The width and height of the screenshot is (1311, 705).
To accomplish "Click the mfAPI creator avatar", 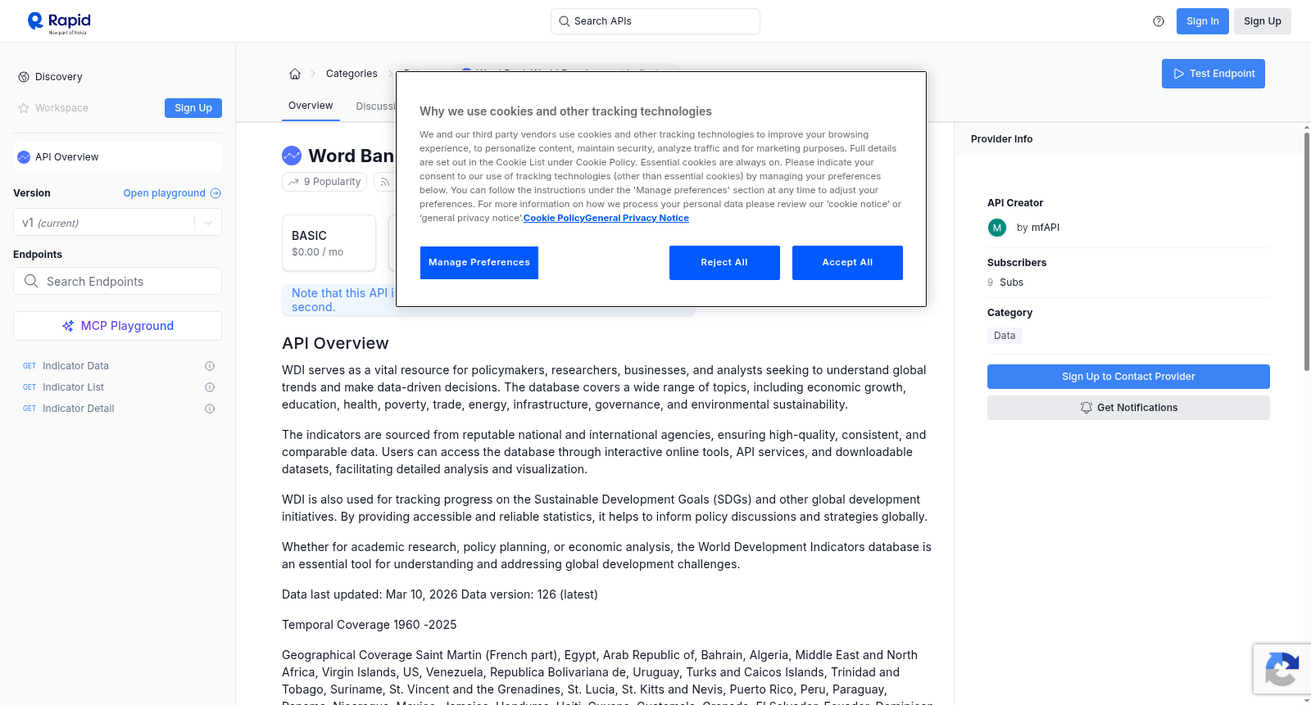I will 997,228.
